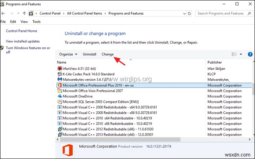
Task: Go forward with the right arrow
Action: [12, 14]
